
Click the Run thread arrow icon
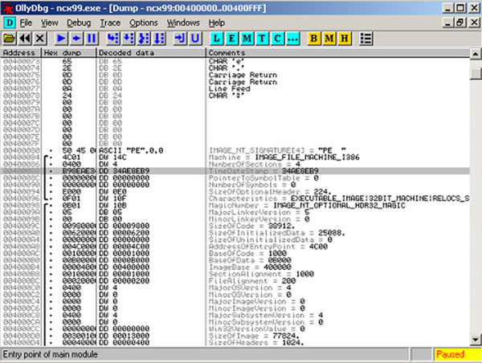76,39
